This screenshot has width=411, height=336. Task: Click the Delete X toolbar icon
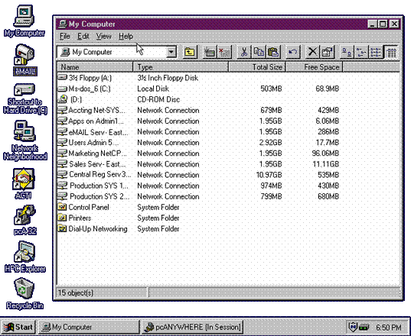(312, 52)
